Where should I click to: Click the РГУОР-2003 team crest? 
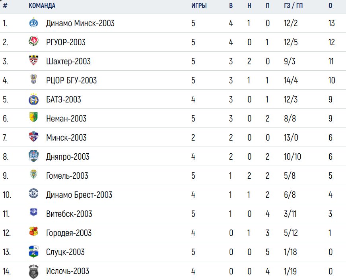click(x=33, y=41)
